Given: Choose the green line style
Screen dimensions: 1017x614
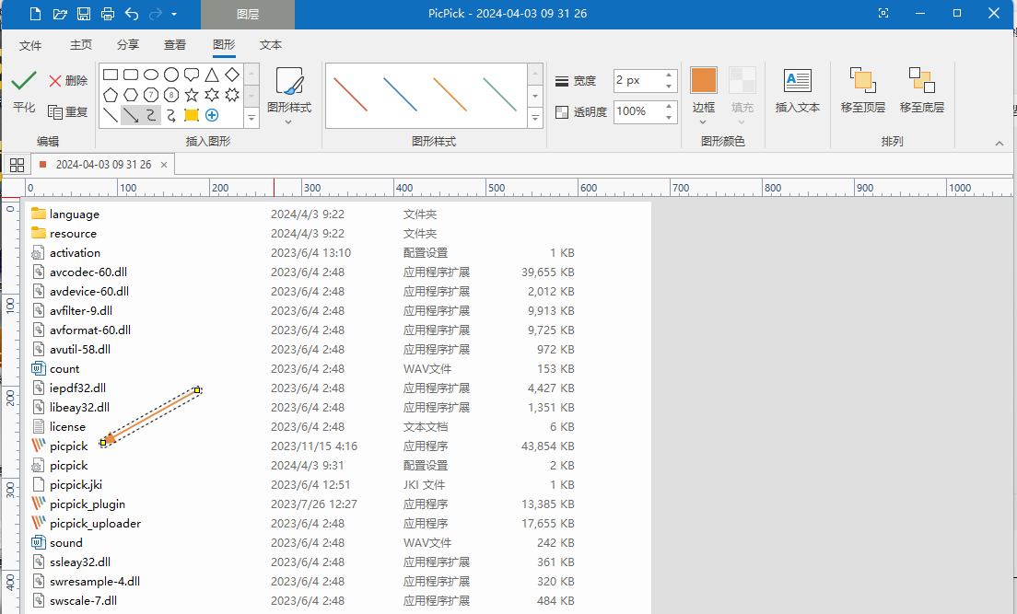Looking at the screenshot, I should (x=499, y=95).
